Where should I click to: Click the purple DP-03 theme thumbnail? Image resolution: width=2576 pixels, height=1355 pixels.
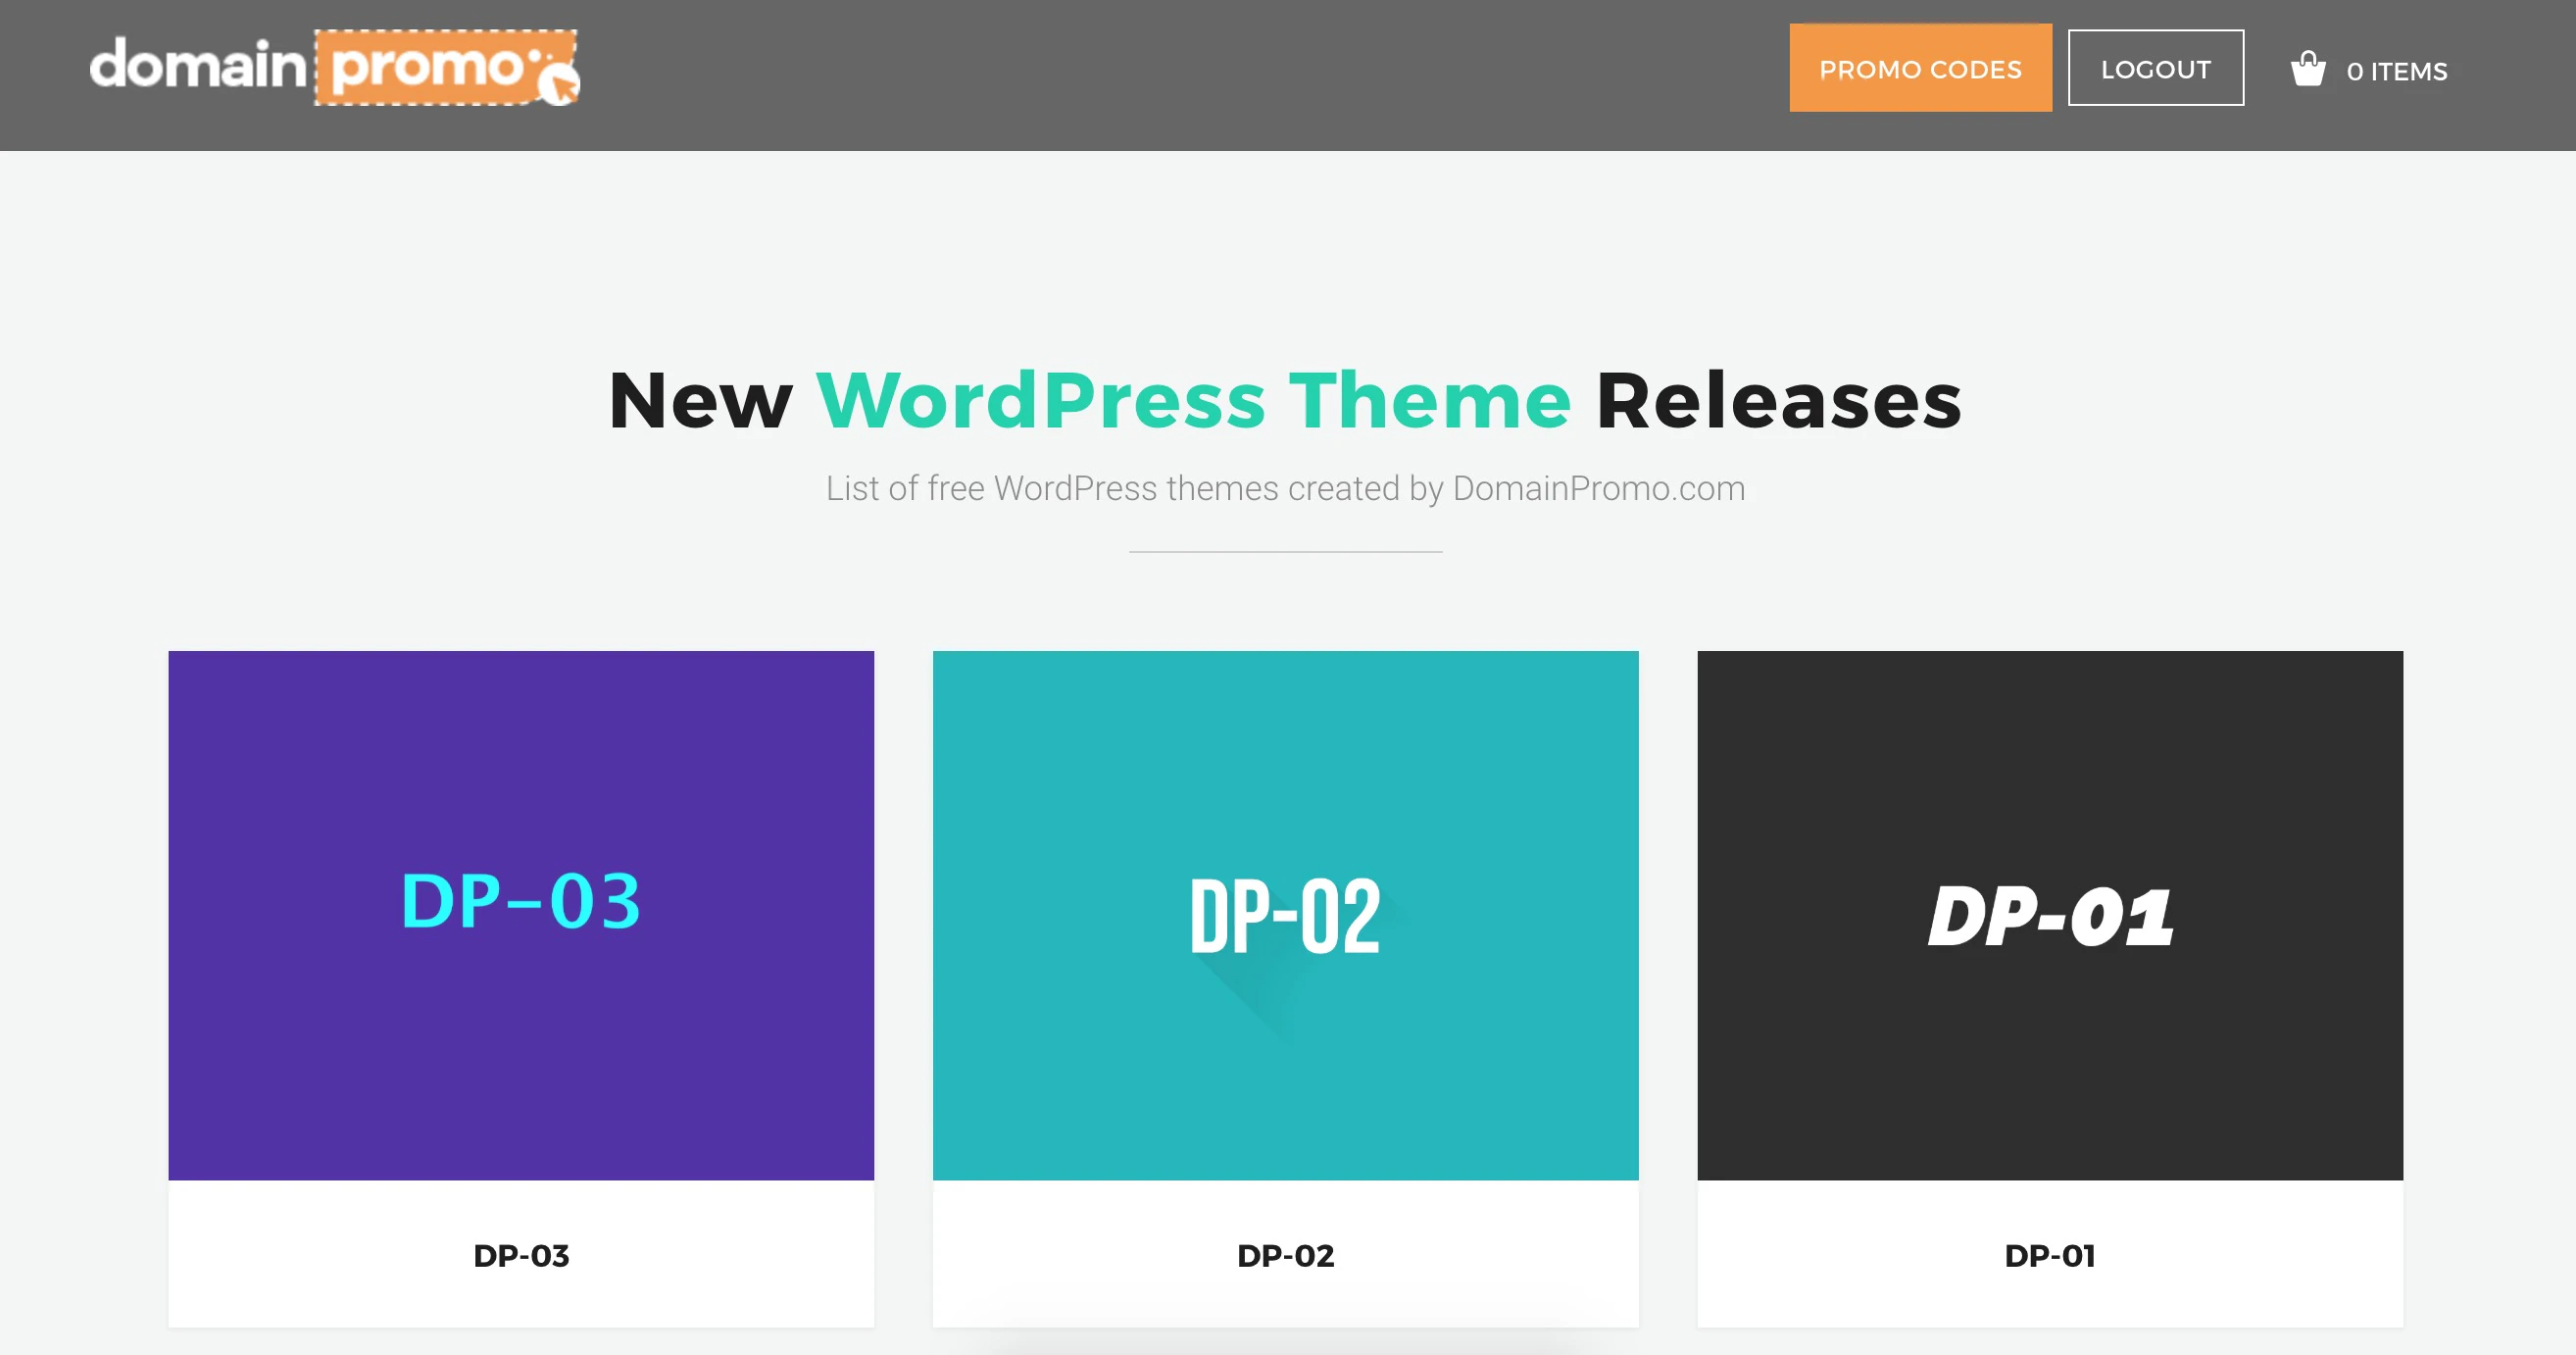coord(520,913)
